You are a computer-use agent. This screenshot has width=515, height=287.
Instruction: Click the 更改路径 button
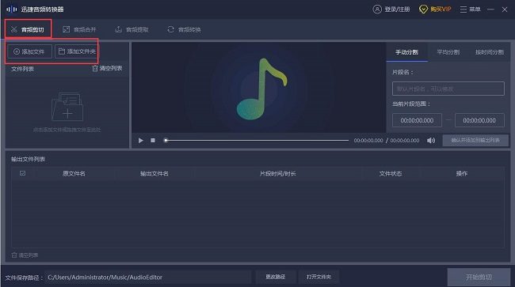276,277
